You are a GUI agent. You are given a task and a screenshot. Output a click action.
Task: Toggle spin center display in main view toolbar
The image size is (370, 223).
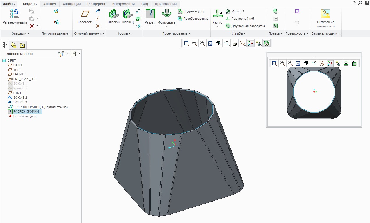tap(250, 43)
